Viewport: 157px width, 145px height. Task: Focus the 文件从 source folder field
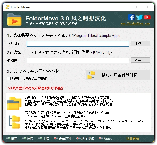coord(78,44)
